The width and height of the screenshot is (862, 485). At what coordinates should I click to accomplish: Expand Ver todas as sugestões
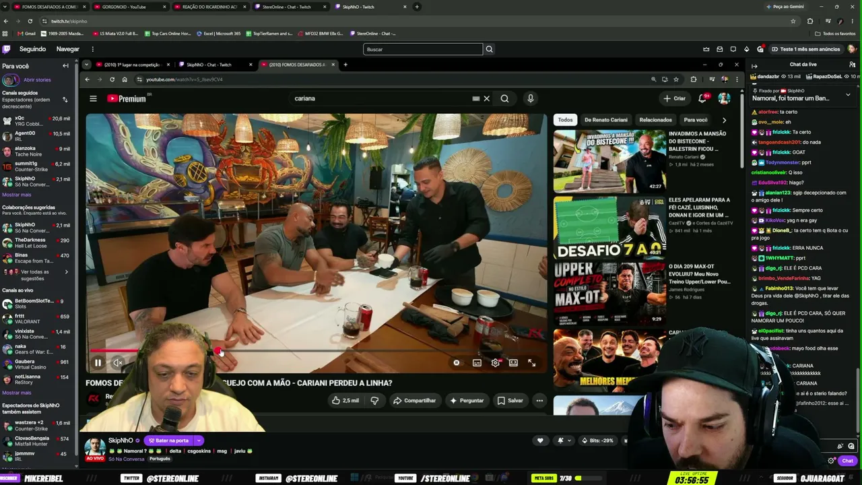tap(36, 275)
